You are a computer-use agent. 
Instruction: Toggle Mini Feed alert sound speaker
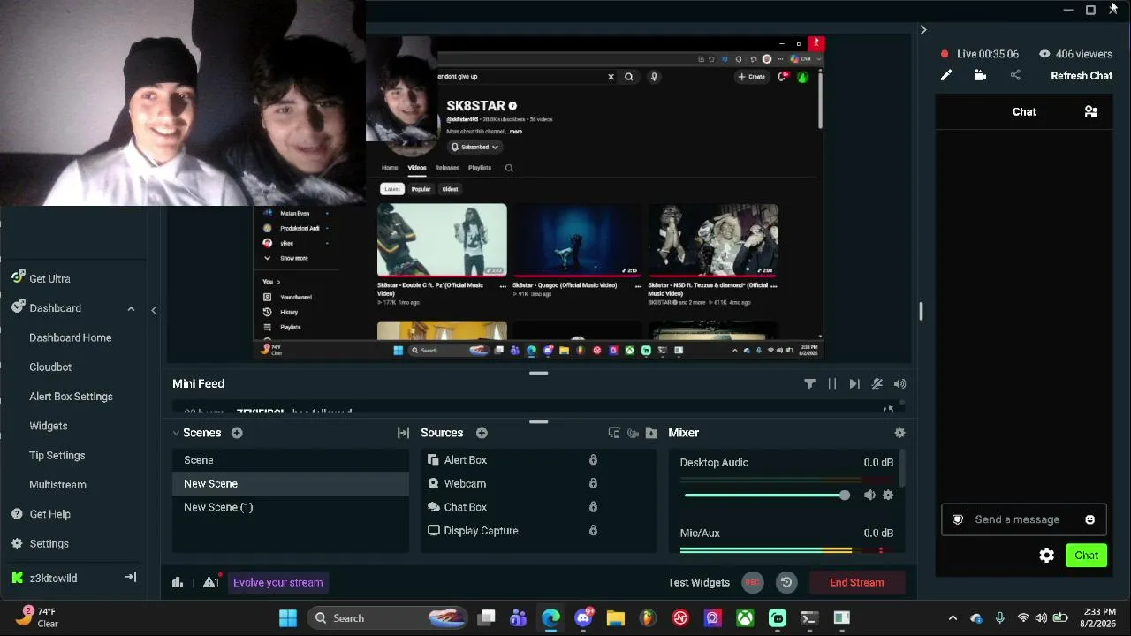click(x=899, y=383)
